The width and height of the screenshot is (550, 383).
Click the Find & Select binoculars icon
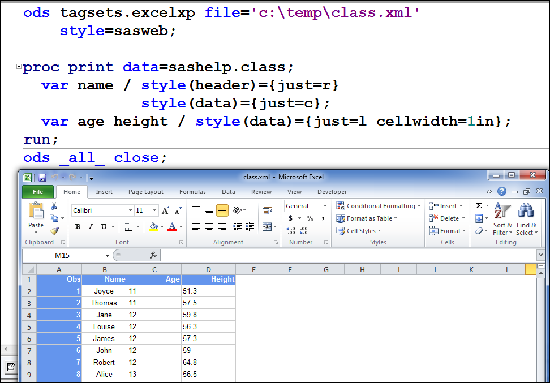pos(526,211)
